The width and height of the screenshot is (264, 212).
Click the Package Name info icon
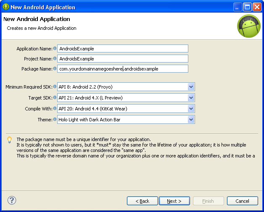55,68
